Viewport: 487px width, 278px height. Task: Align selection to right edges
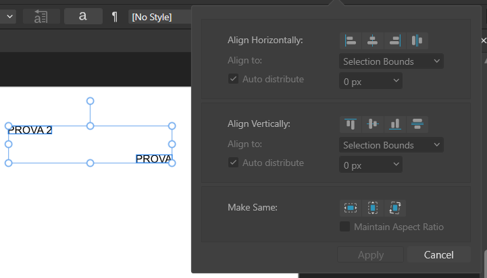pos(395,40)
